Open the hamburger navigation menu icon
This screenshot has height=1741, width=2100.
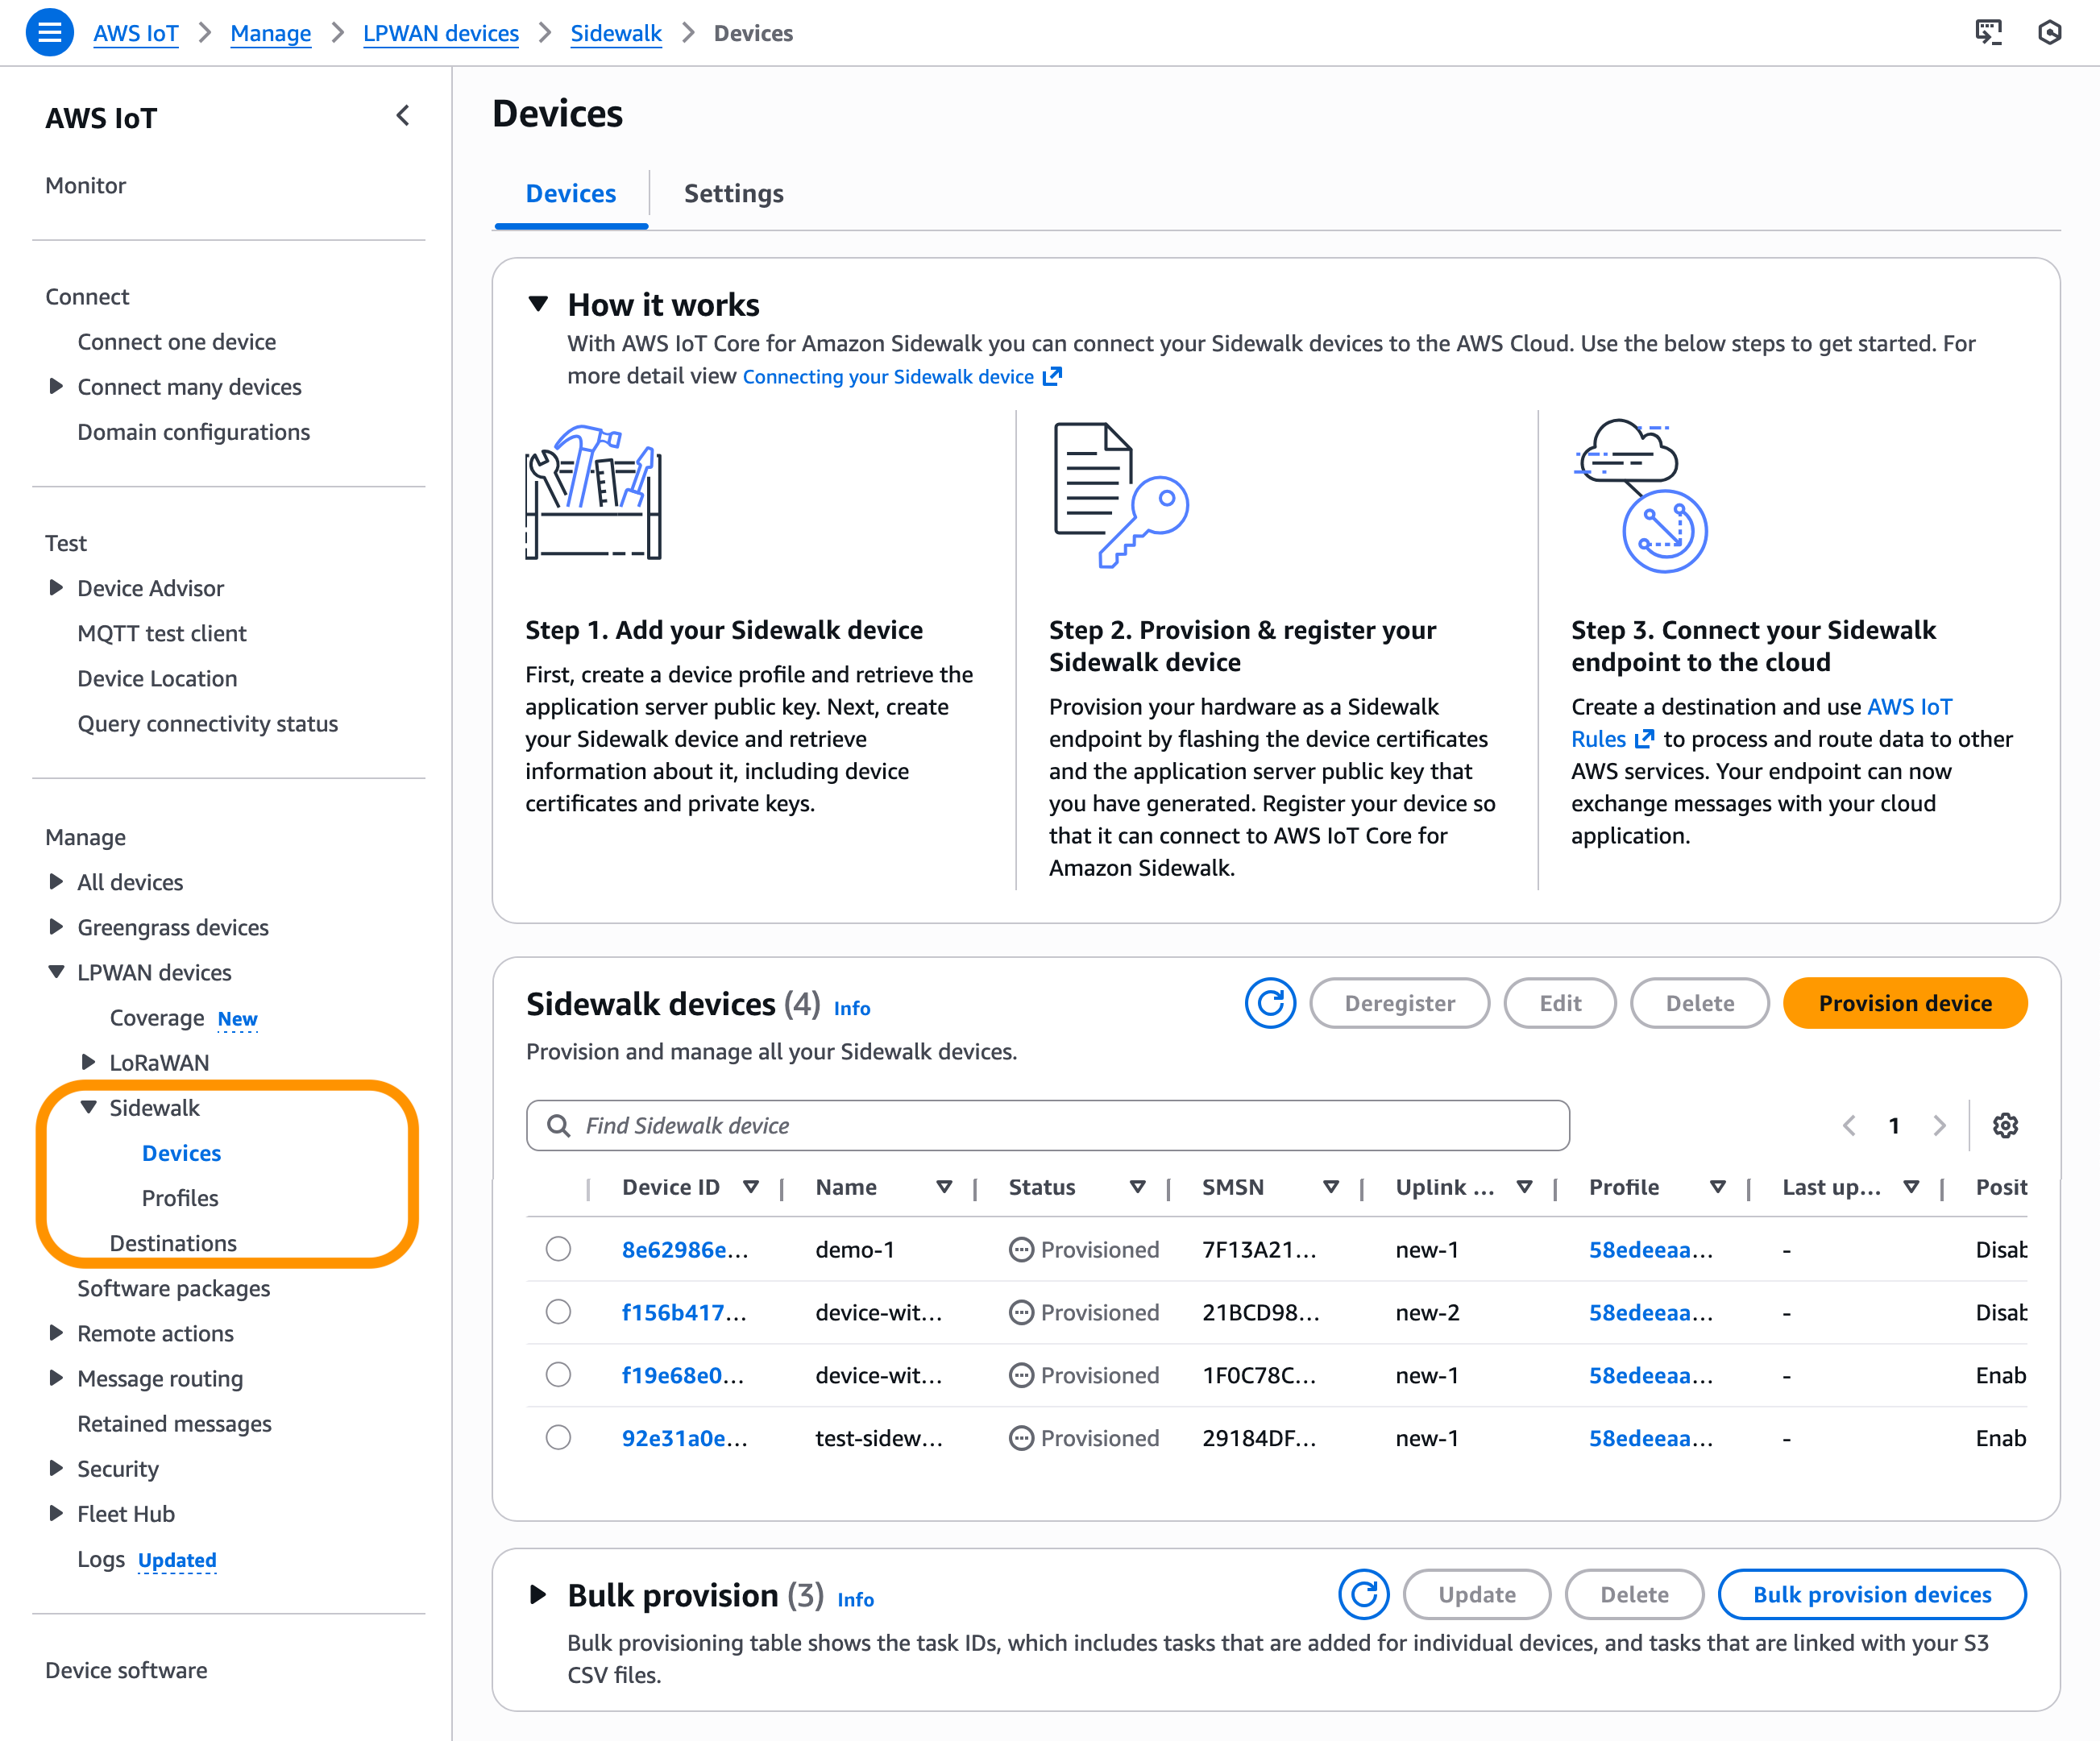coord(49,33)
